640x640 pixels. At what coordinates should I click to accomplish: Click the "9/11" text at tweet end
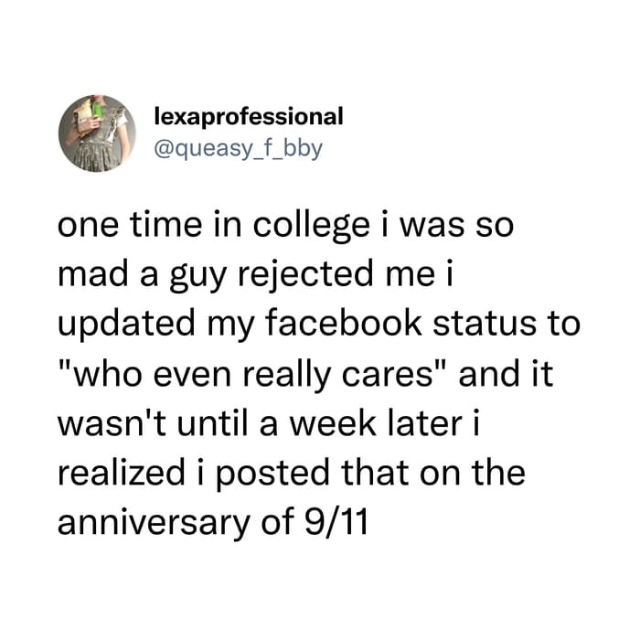(x=336, y=521)
